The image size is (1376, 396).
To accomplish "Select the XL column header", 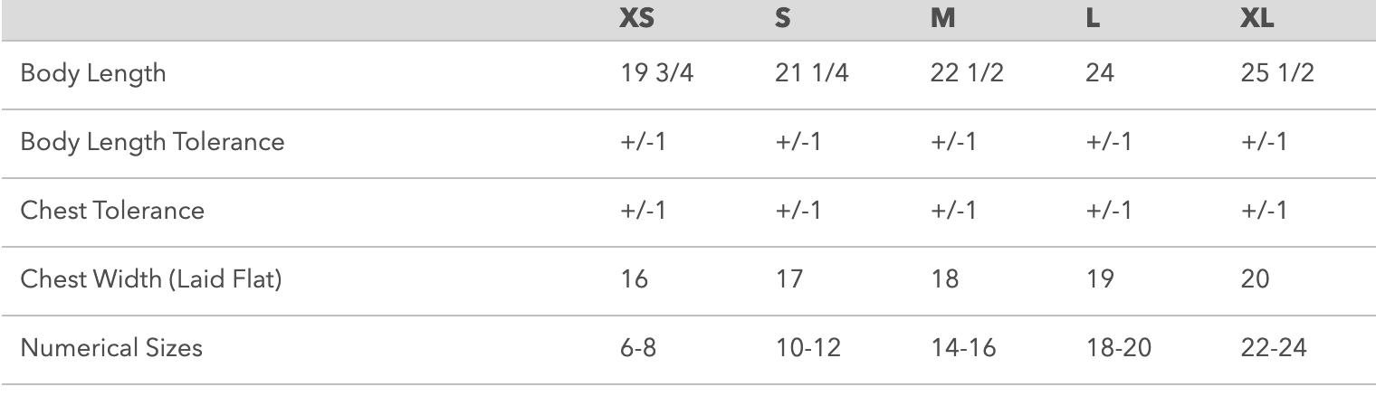I will click(x=1257, y=19).
